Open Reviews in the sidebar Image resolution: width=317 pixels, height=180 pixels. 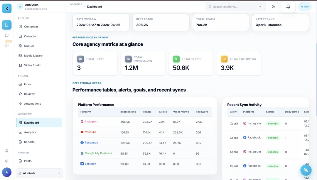[39, 94]
